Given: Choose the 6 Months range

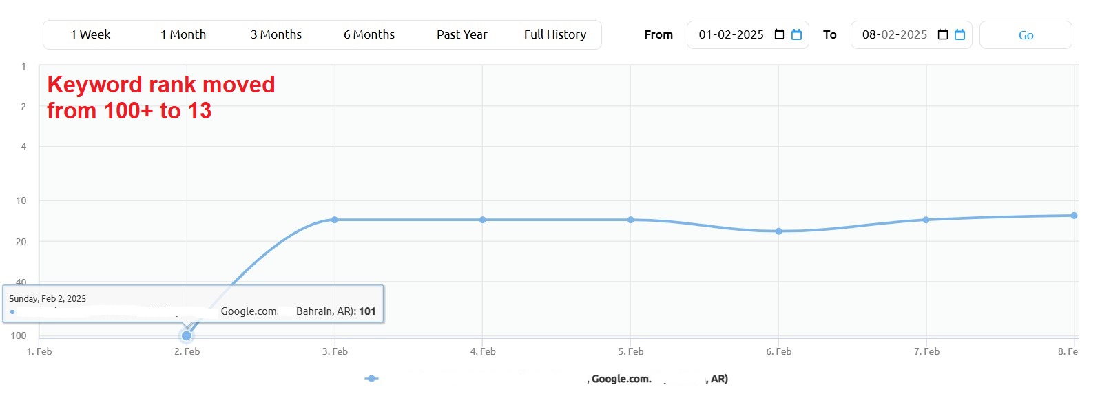Looking at the screenshot, I should (369, 34).
